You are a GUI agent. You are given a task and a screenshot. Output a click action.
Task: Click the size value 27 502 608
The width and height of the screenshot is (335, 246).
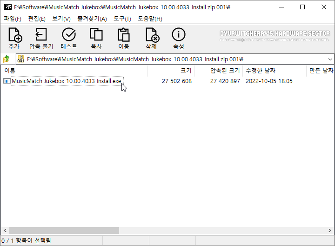(x=177, y=81)
